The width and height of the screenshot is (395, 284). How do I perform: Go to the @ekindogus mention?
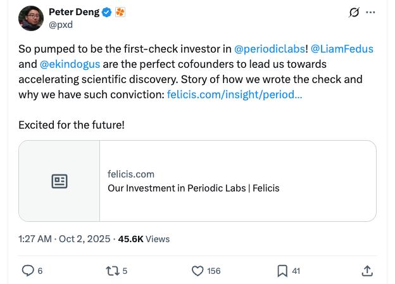70,64
